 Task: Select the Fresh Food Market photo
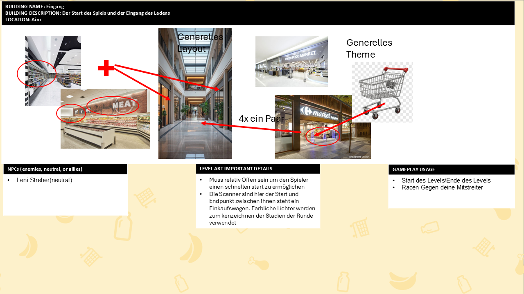click(291, 62)
